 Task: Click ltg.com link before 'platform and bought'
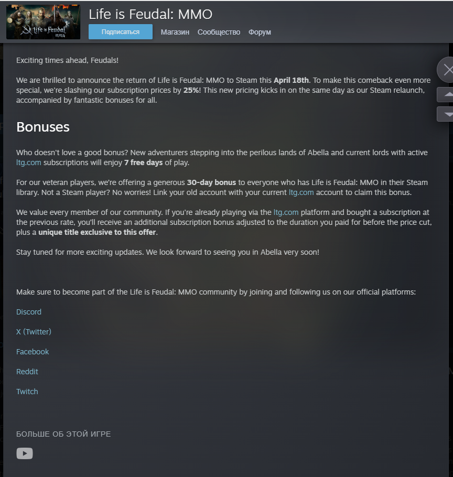pos(286,212)
